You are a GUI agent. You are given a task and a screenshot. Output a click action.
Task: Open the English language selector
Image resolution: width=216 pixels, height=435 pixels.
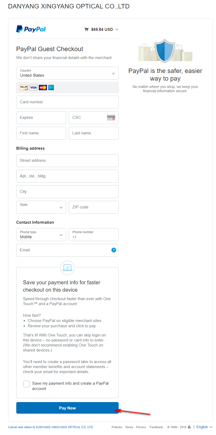pyautogui.click(x=204, y=427)
